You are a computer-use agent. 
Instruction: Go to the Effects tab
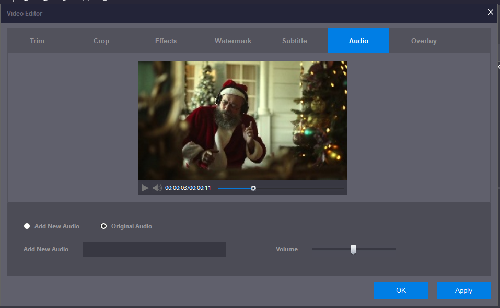166,41
